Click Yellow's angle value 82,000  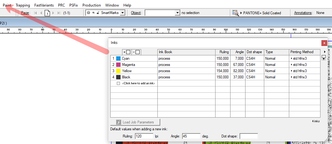238,71
